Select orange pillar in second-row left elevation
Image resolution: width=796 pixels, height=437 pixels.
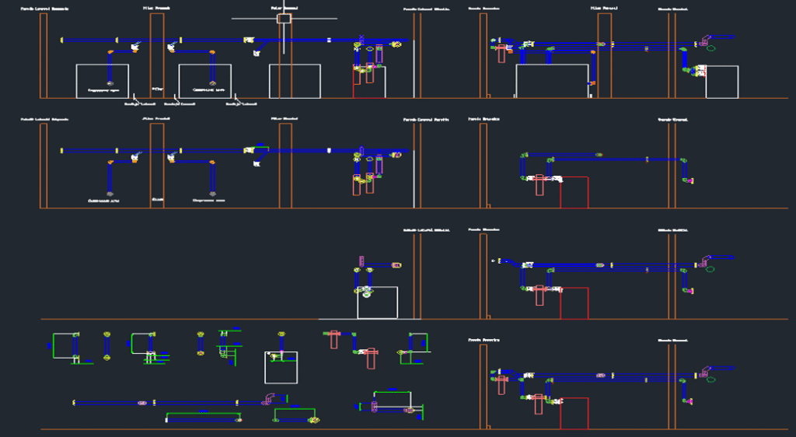[156, 166]
